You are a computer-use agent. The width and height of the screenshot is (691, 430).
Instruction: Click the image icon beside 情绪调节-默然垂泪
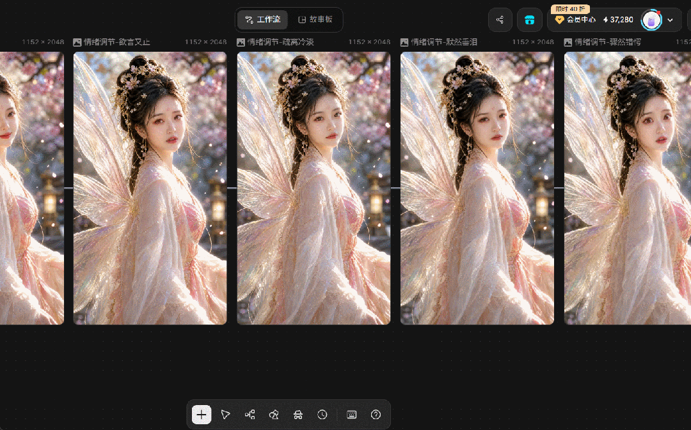404,42
